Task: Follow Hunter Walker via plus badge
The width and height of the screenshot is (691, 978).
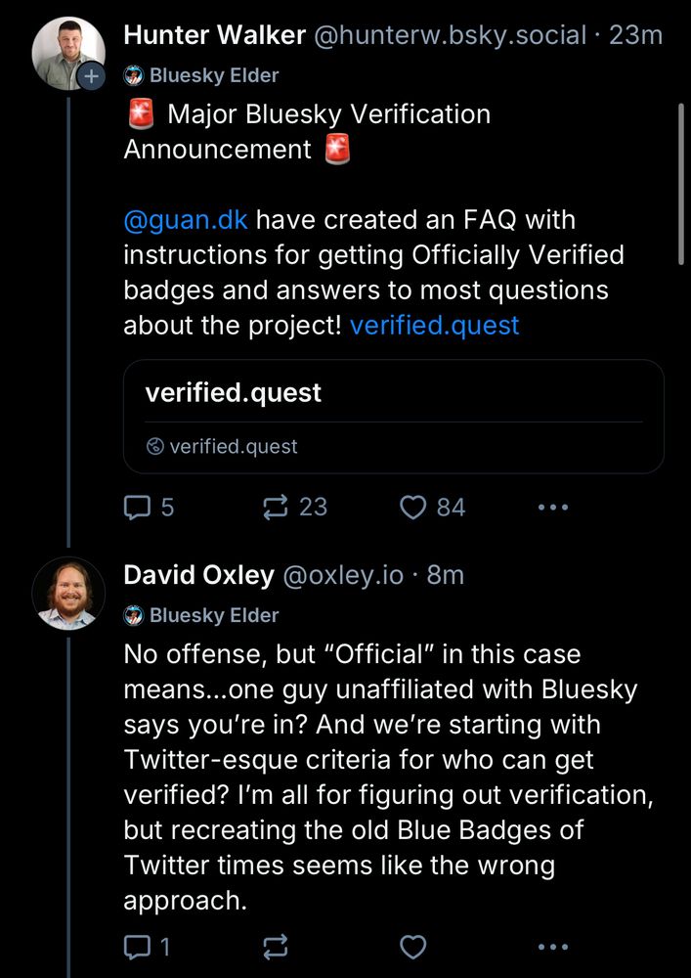Action: pos(91,78)
